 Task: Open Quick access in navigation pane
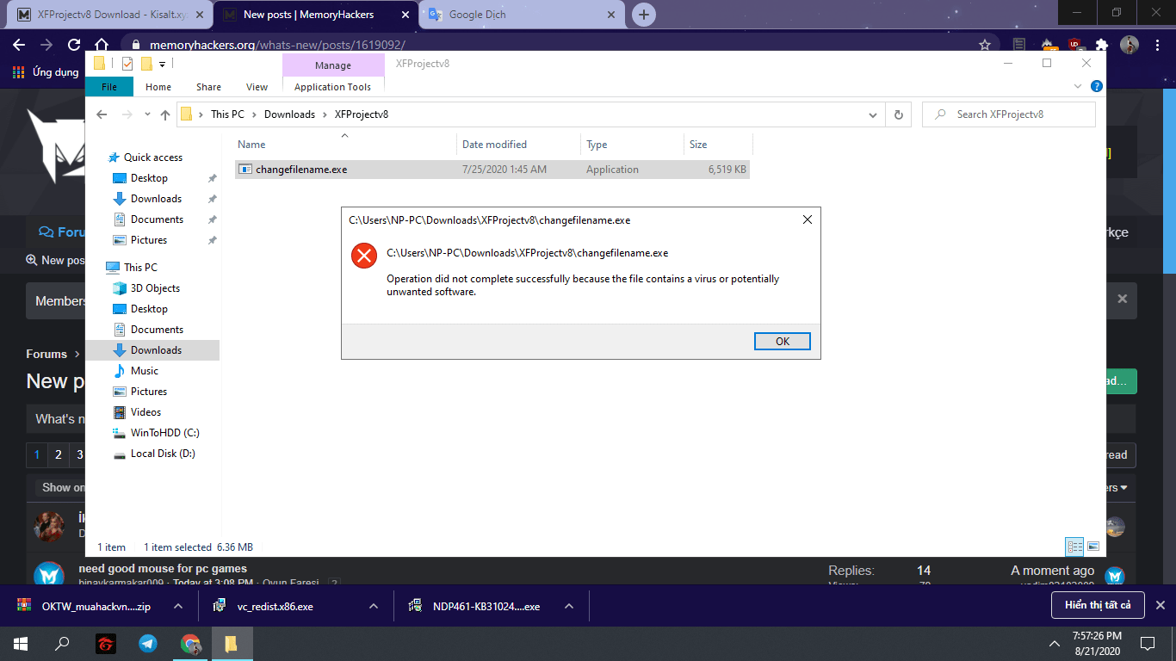pyautogui.click(x=153, y=158)
